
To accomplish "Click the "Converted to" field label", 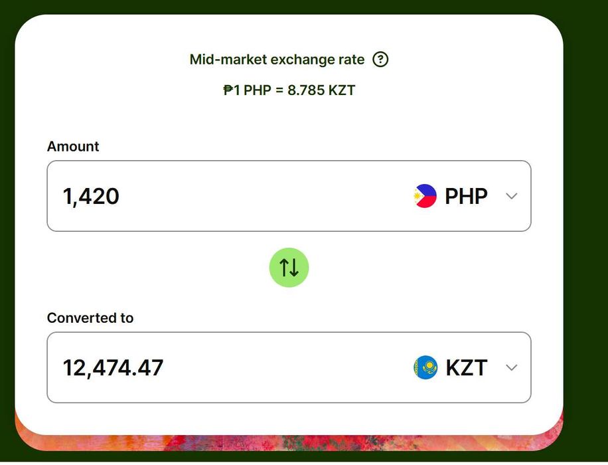I will tap(90, 318).
